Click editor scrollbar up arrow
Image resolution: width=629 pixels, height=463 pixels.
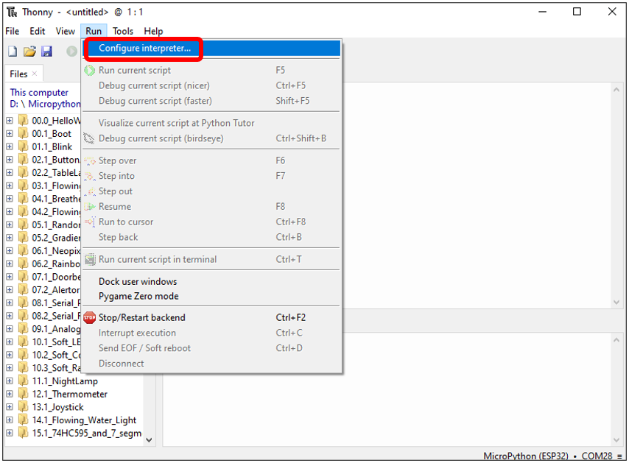pos(616,89)
